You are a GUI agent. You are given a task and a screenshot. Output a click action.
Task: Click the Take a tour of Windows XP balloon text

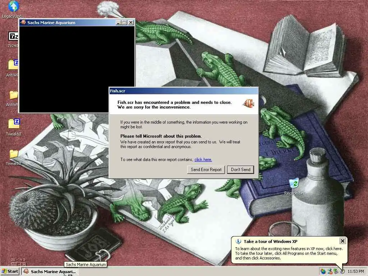point(270,241)
